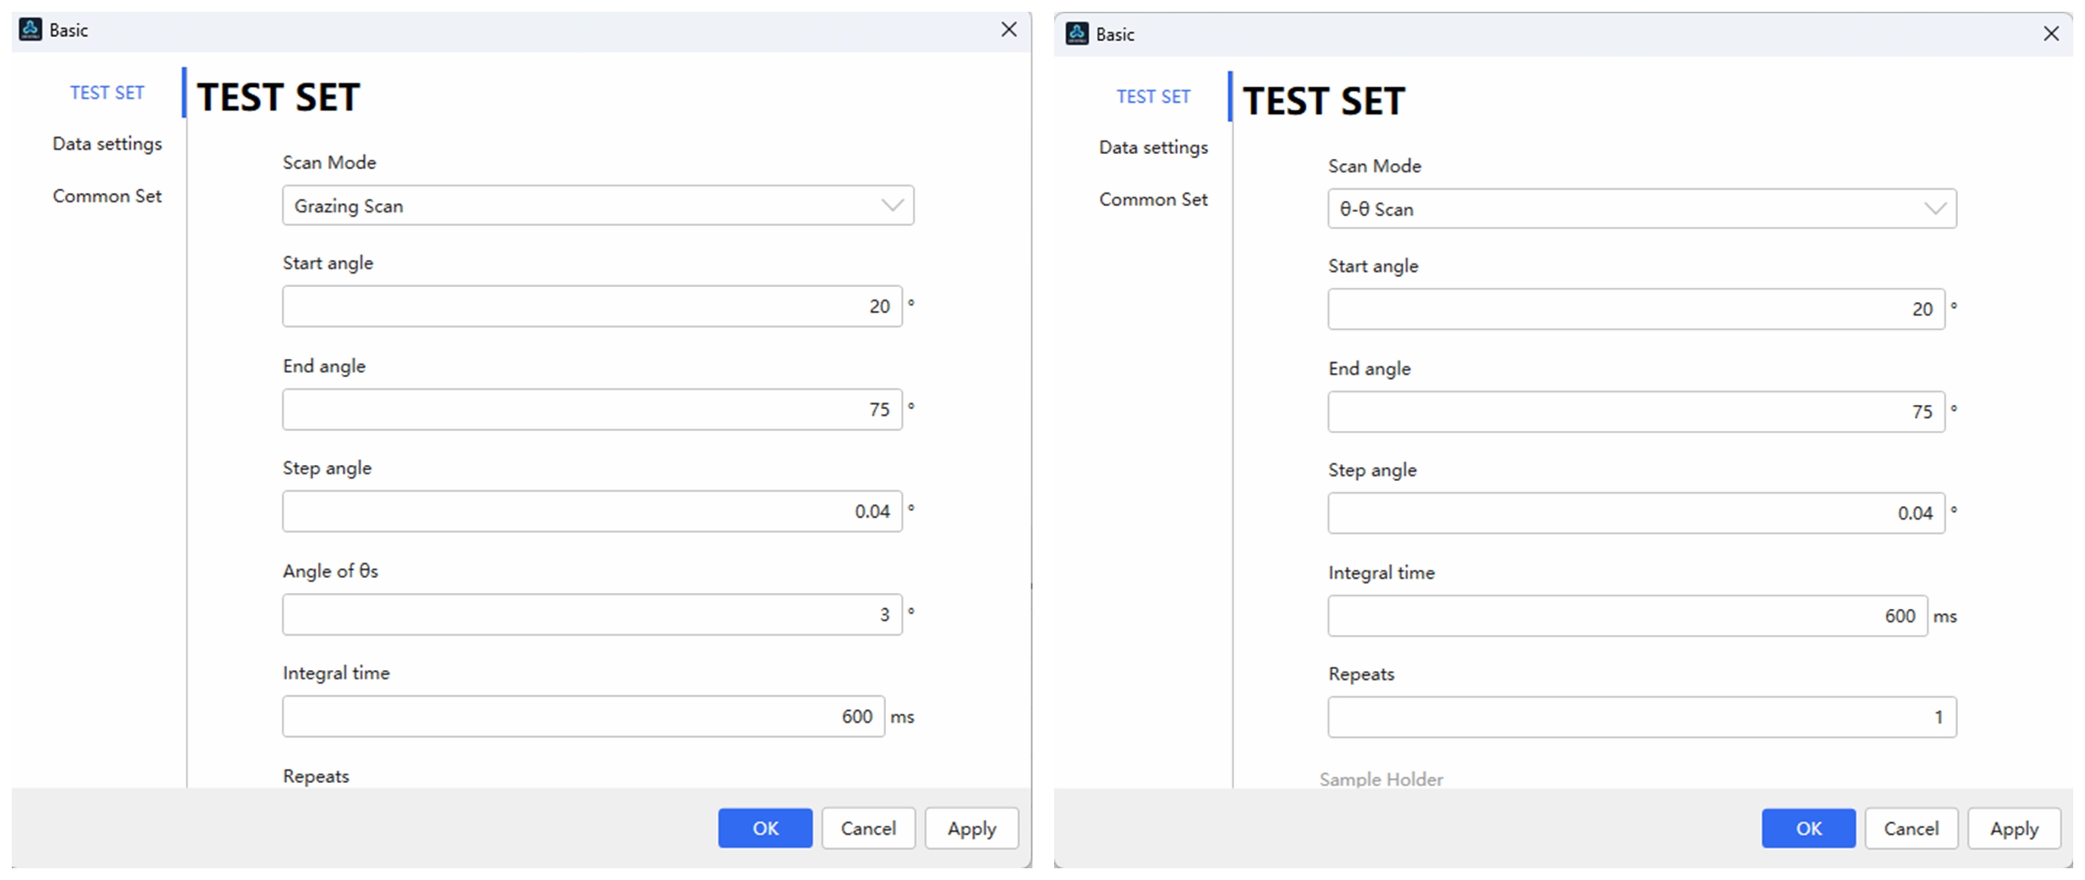Focus the Start angle field in Grazing Scan dialog
The width and height of the screenshot is (2085, 880).
click(592, 307)
